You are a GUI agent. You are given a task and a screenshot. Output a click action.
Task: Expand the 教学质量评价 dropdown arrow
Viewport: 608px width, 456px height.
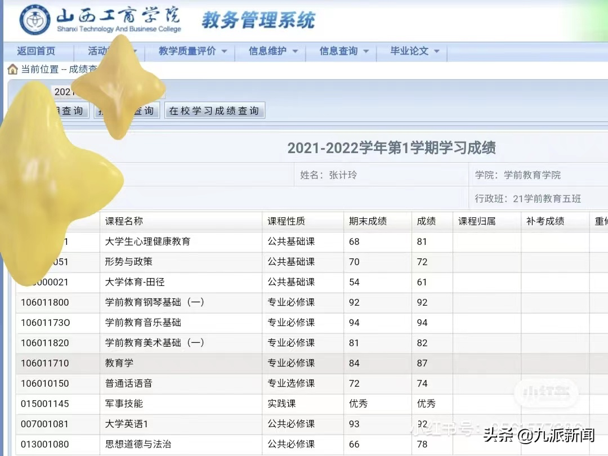pyautogui.click(x=224, y=52)
